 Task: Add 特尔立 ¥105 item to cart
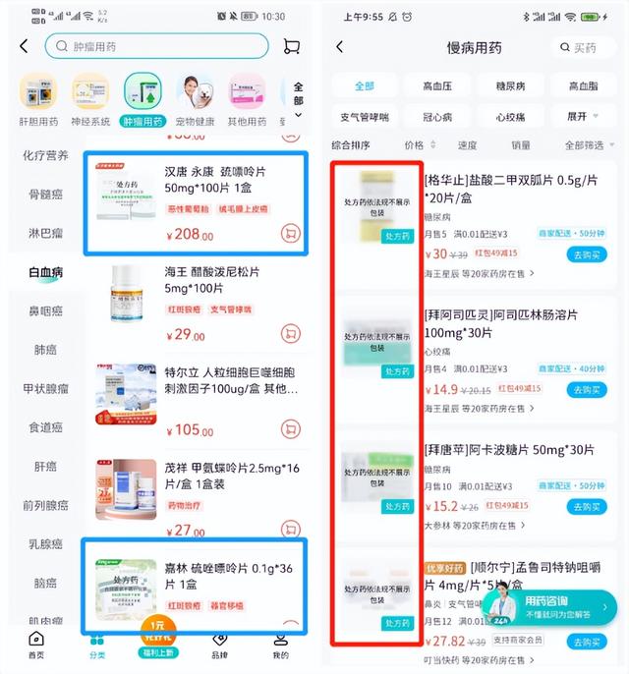coord(291,429)
